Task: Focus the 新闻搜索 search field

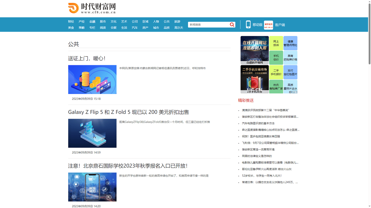Action: 209,25
